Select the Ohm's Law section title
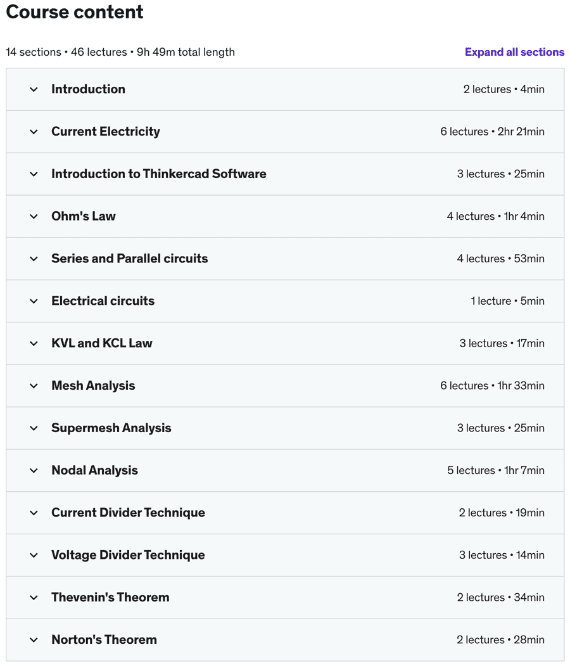The height and width of the screenshot is (666, 570). pos(84,216)
